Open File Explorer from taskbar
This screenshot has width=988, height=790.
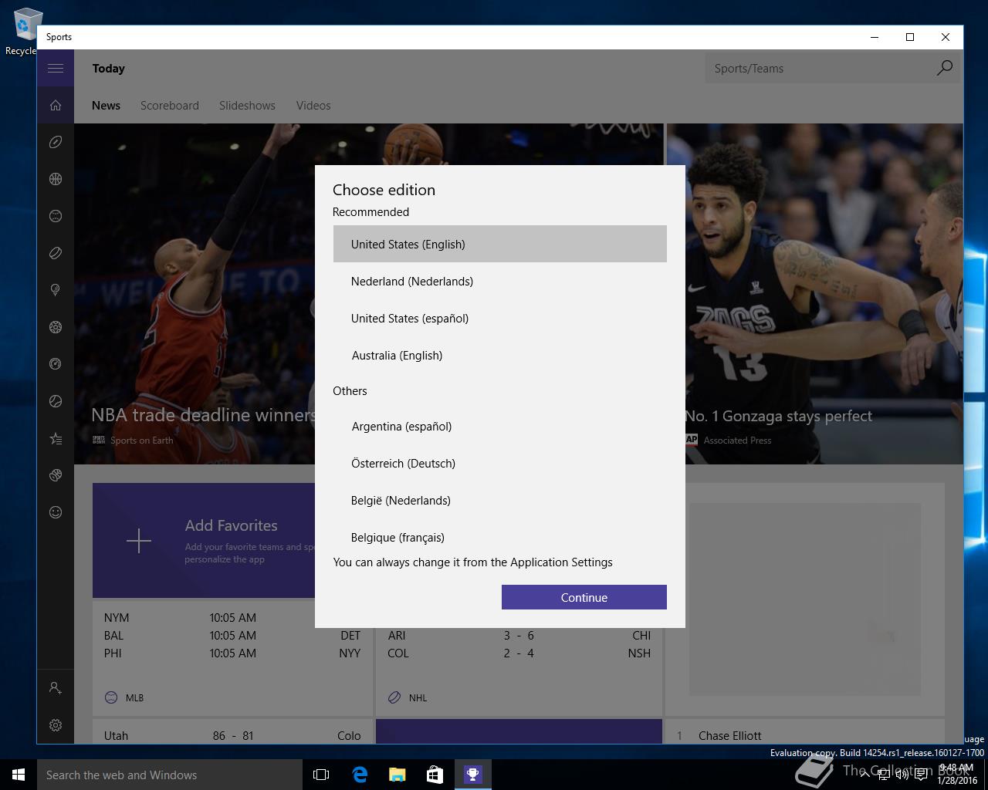[398, 775]
